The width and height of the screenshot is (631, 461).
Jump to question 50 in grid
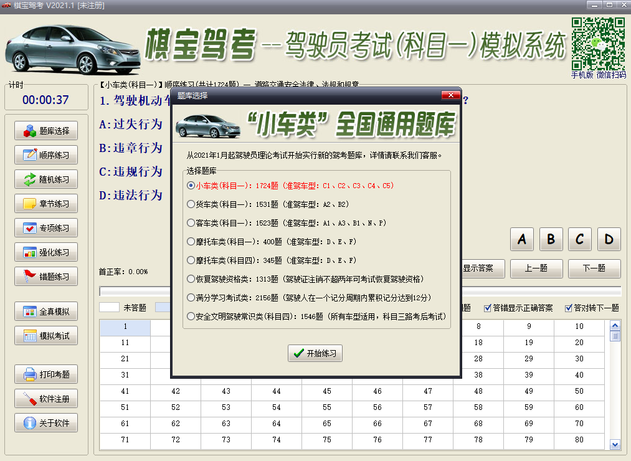(579, 391)
